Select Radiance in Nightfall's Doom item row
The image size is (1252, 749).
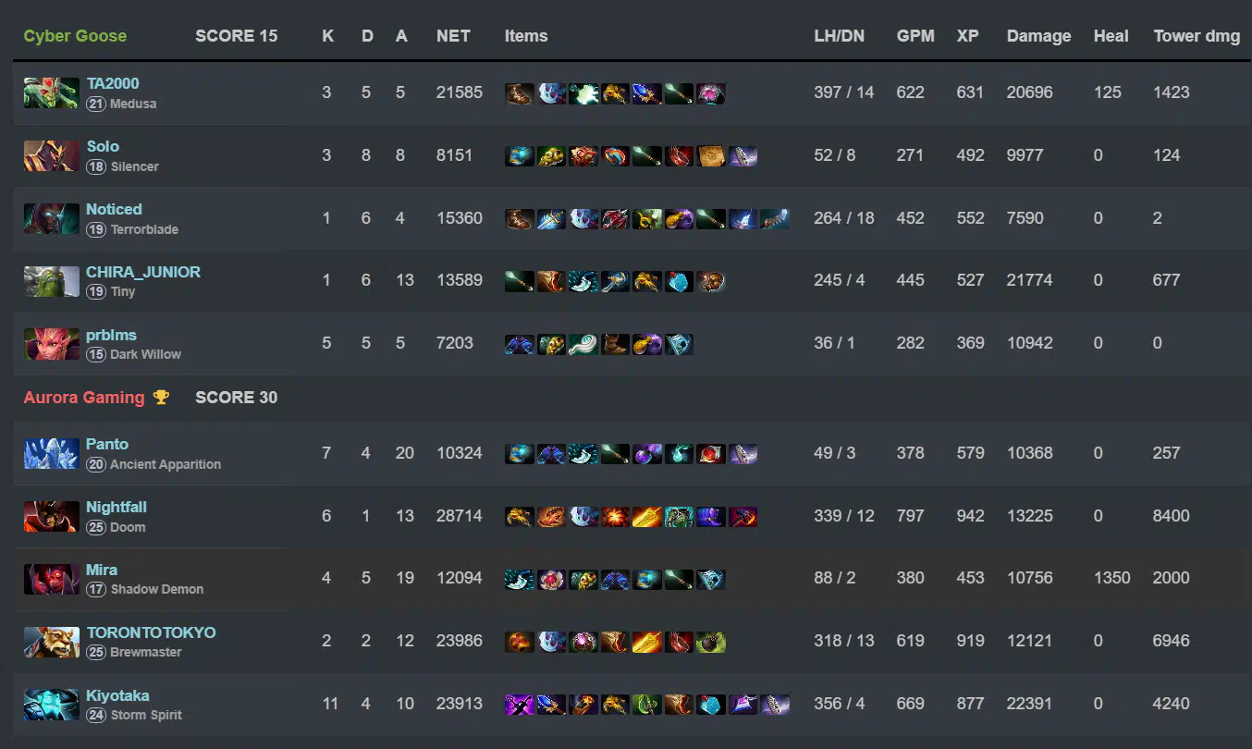(x=615, y=516)
